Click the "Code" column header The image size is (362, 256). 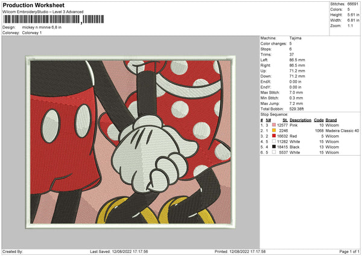319,120
